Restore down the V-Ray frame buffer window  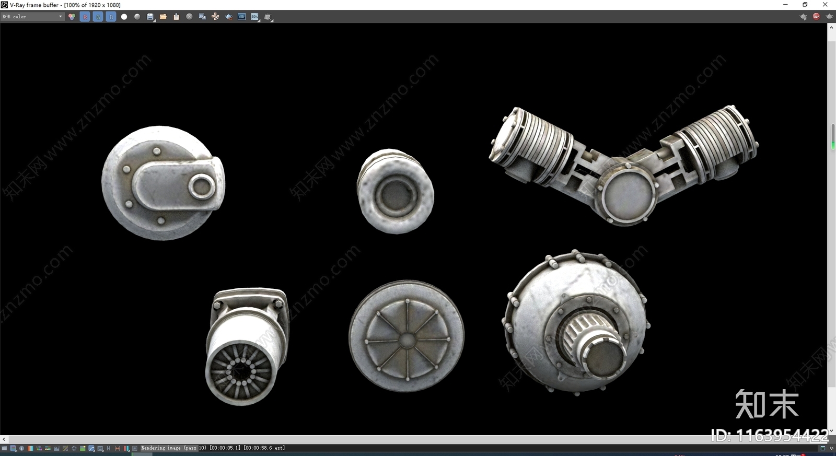click(805, 5)
